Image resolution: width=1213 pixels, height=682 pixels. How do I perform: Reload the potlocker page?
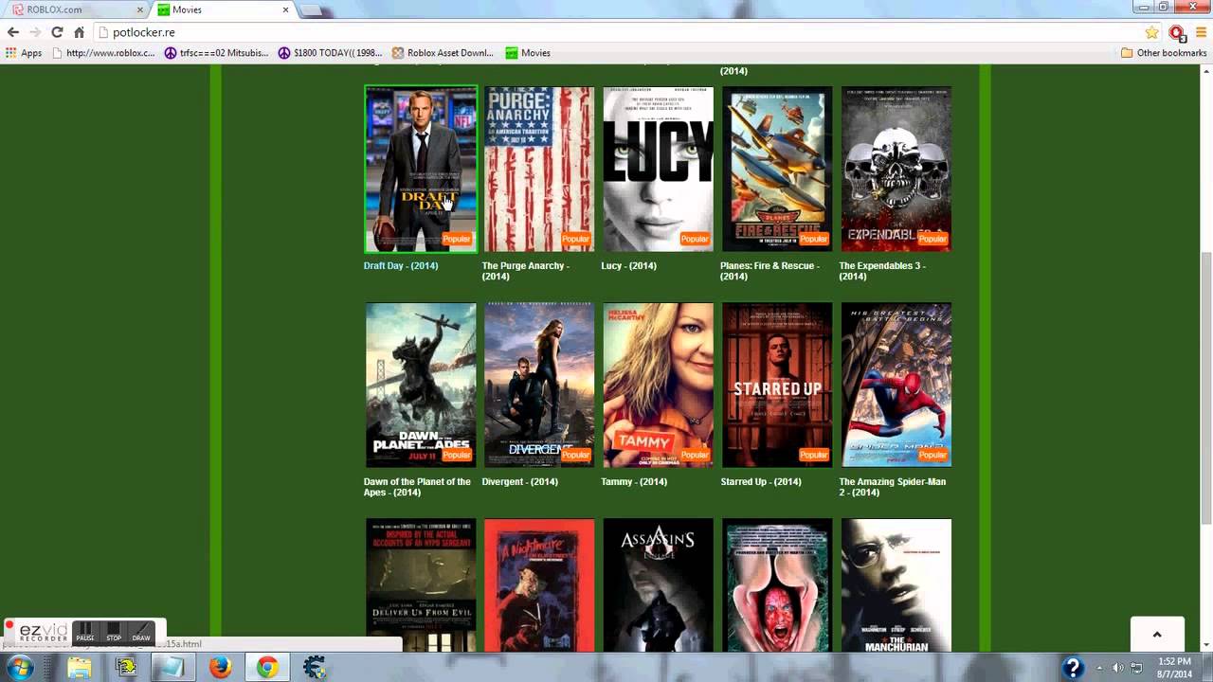tap(57, 32)
